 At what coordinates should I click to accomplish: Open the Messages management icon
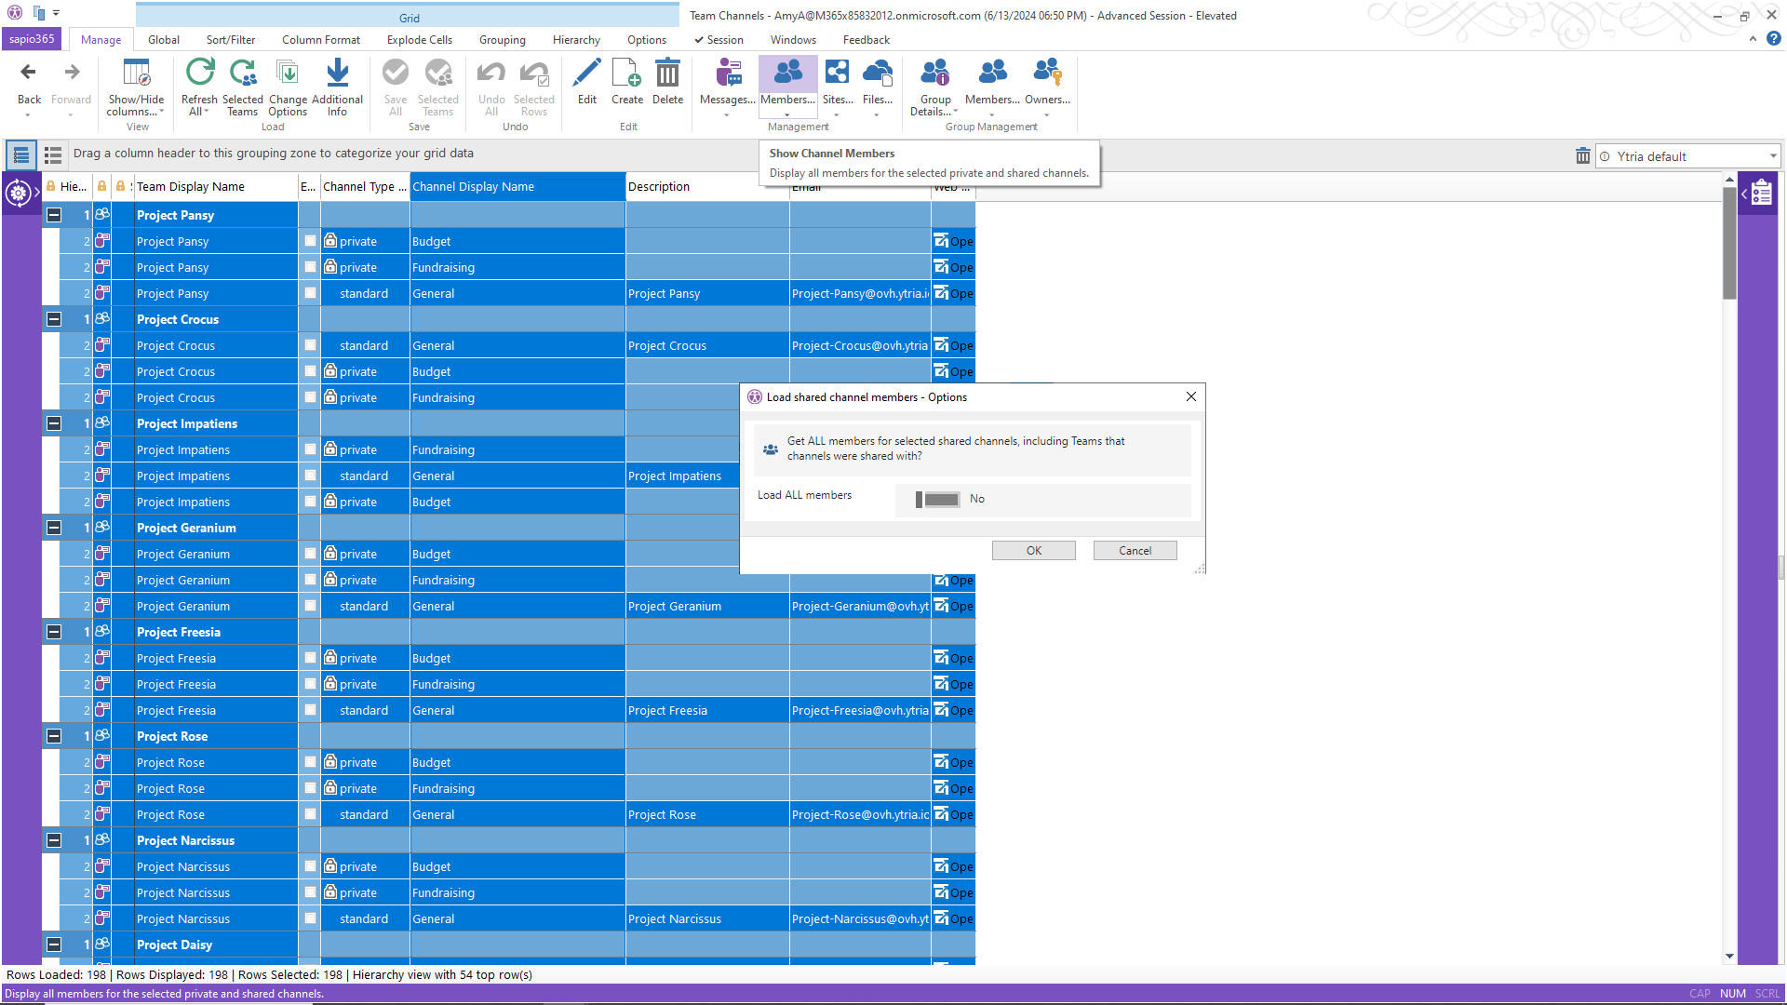(x=728, y=73)
